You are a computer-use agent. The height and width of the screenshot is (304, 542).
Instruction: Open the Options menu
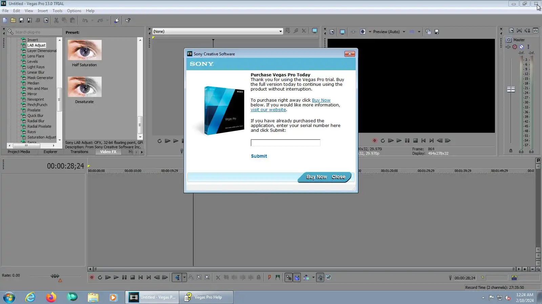74,11
